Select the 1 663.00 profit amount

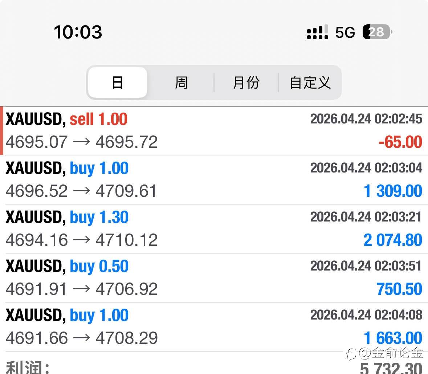point(393,338)
